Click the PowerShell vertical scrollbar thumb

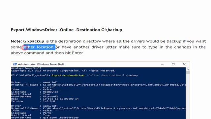(188, 72)
